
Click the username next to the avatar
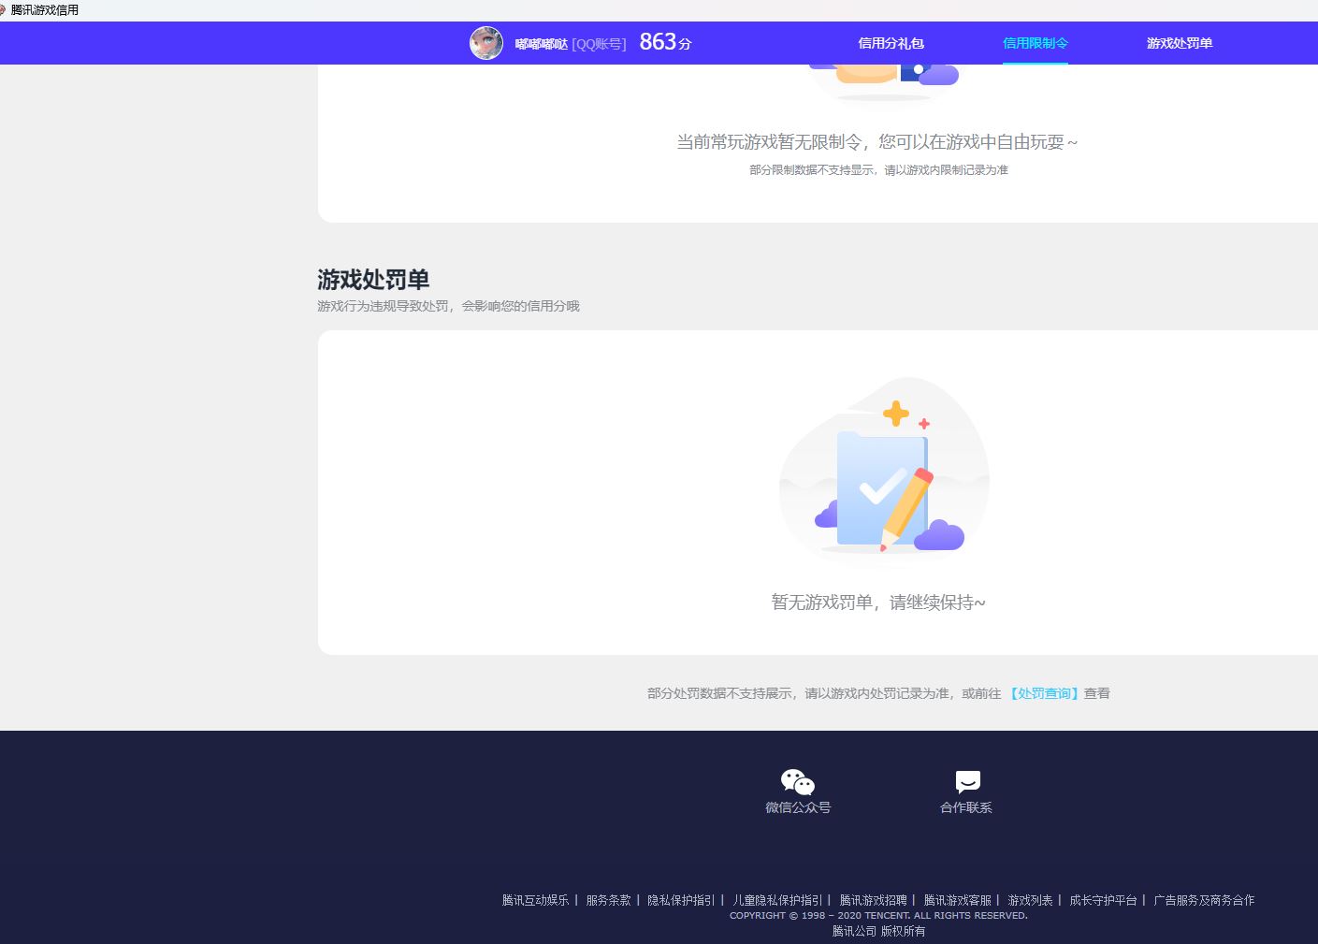541,44
